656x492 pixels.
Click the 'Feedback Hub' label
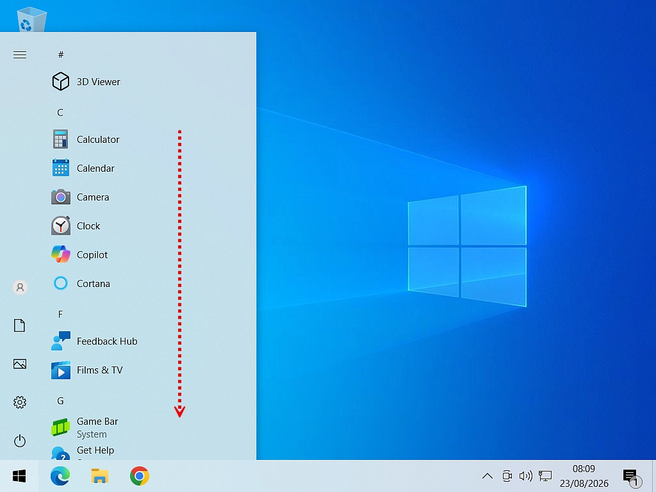point(107,341)
